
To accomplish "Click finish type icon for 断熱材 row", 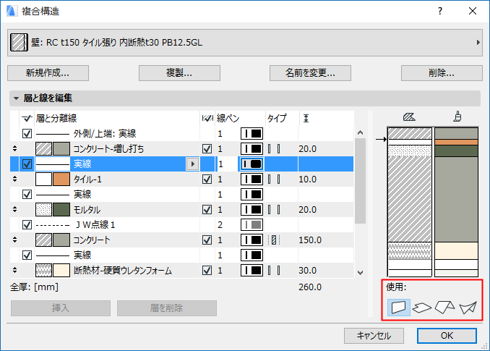I will pyautogui.click(x=274, y=270).
